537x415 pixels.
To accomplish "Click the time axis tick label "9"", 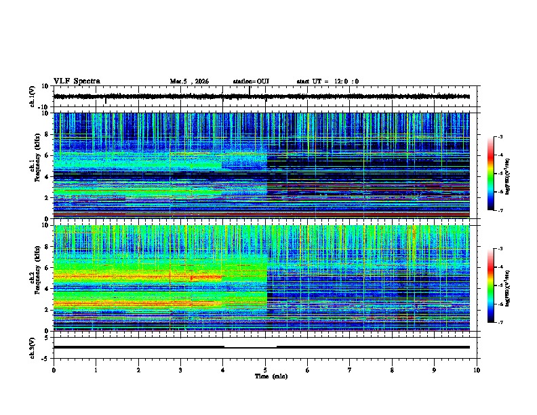I will coord(434,370).
